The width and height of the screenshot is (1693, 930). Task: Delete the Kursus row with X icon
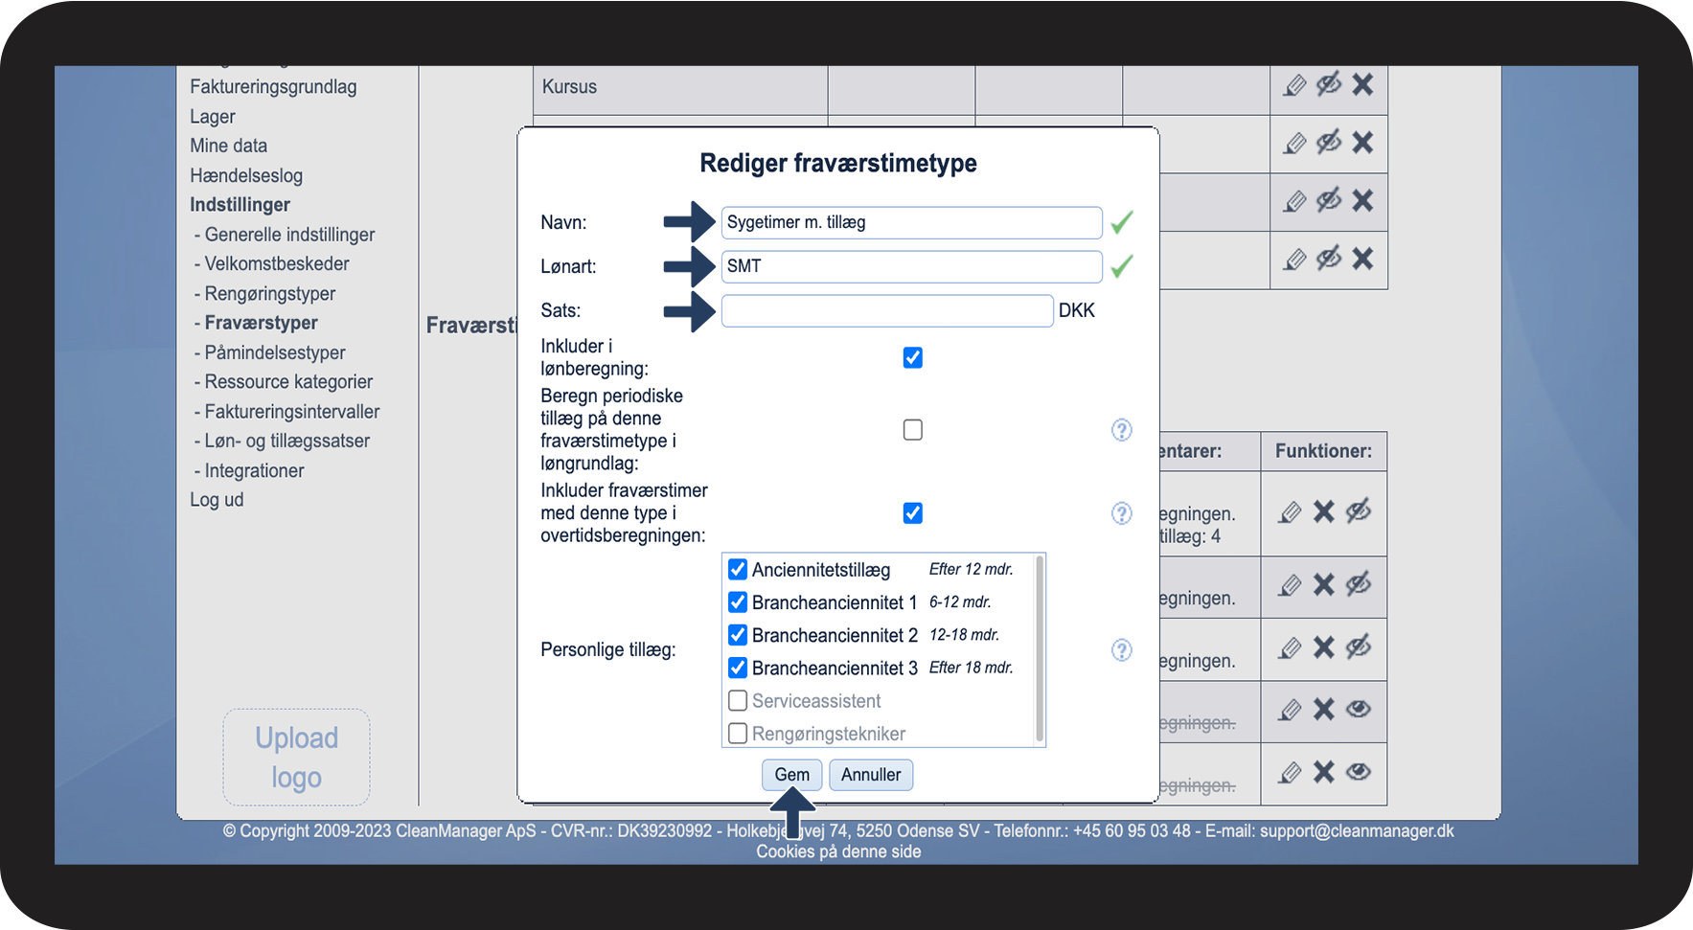click(x=1362, y=84)
